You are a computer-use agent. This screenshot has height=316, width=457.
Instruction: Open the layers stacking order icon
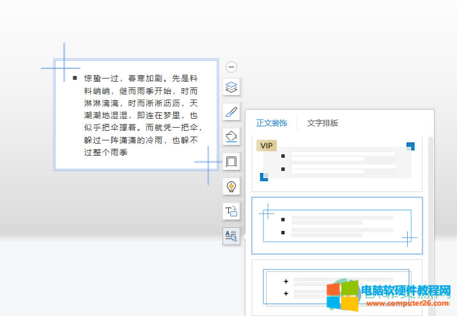click(x=231, y=87)
